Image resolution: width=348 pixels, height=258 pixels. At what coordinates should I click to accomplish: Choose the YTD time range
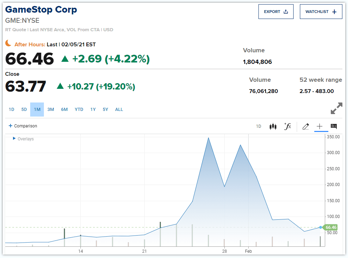(x=79, y=110)
